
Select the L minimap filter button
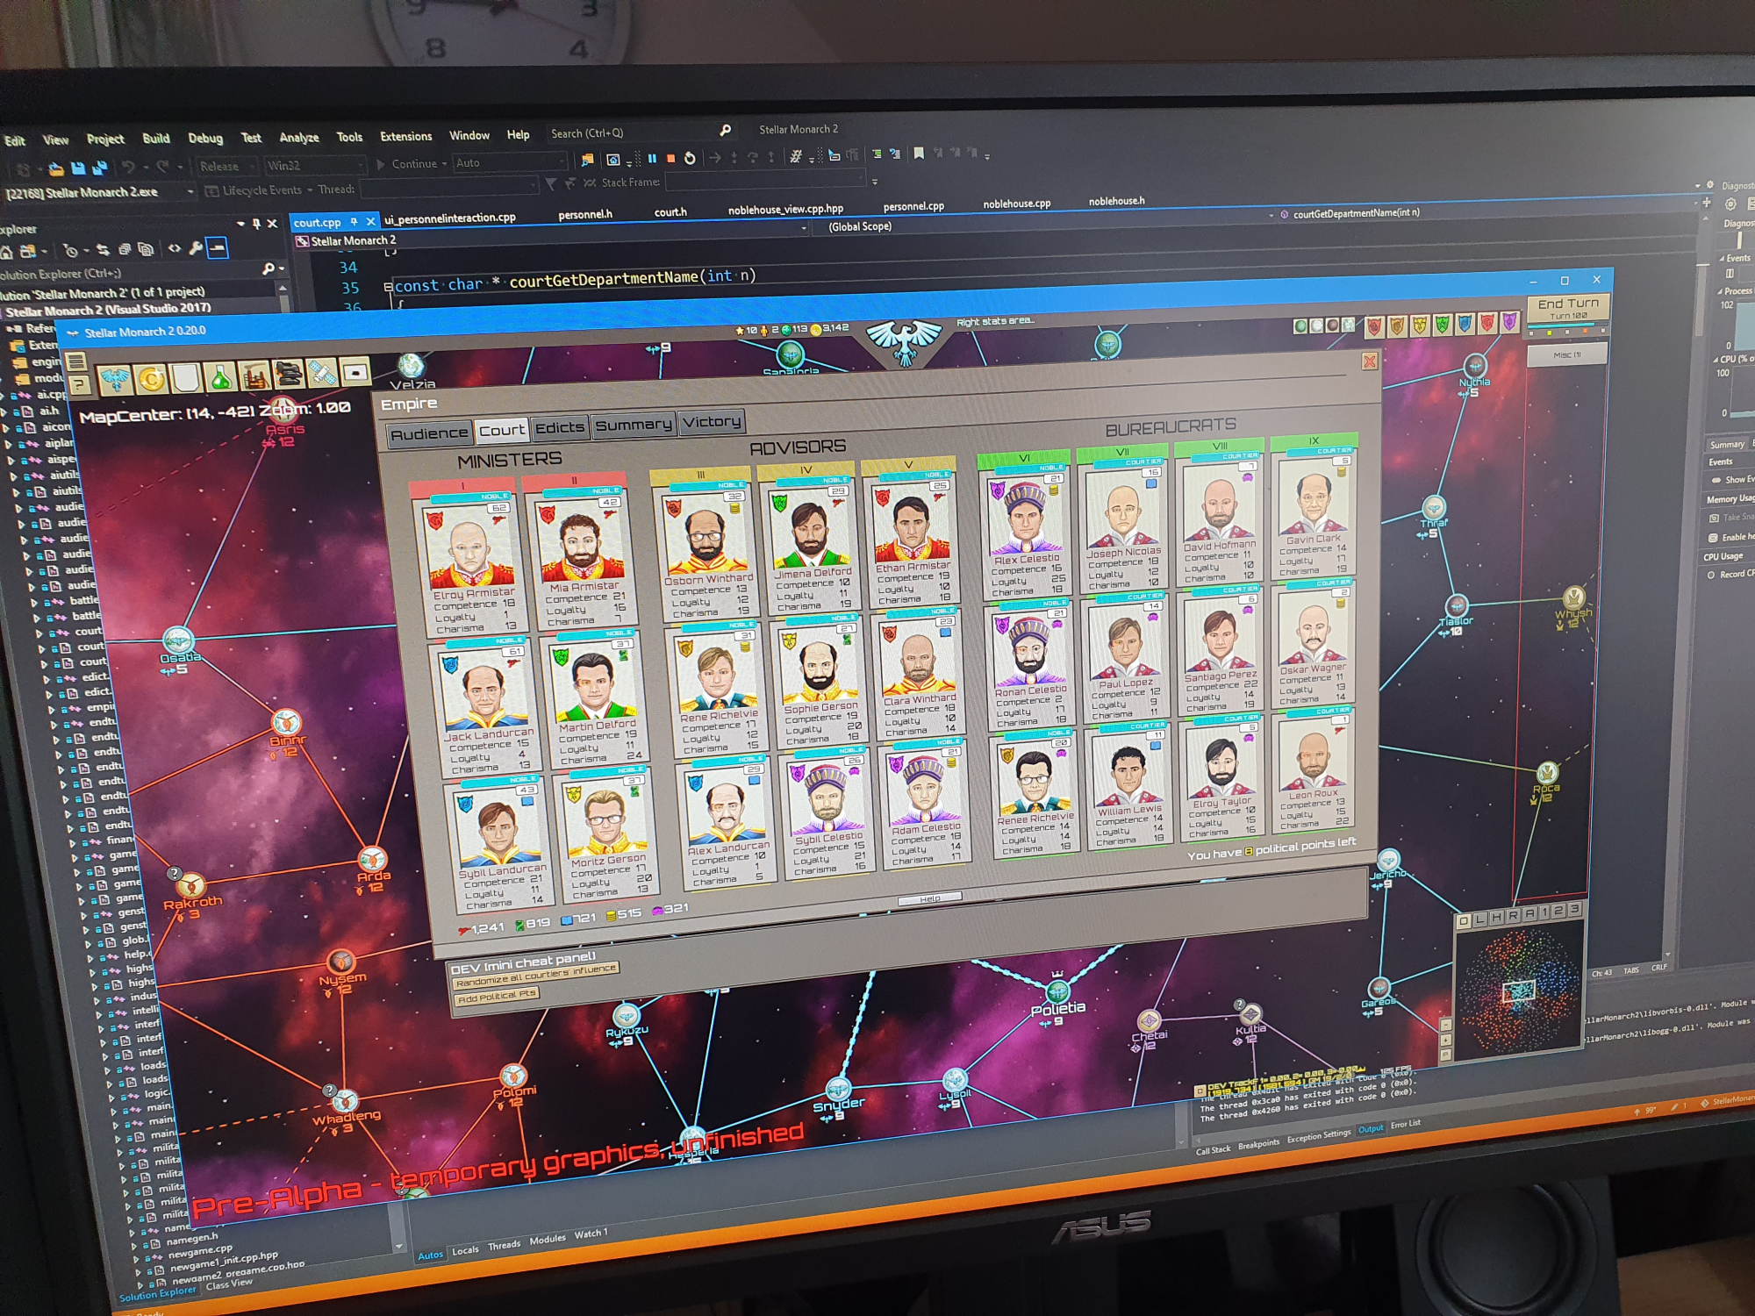(1479, 919)
